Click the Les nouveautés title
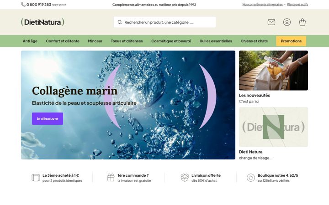The image size is (329, 205). [x=255, y=95]
